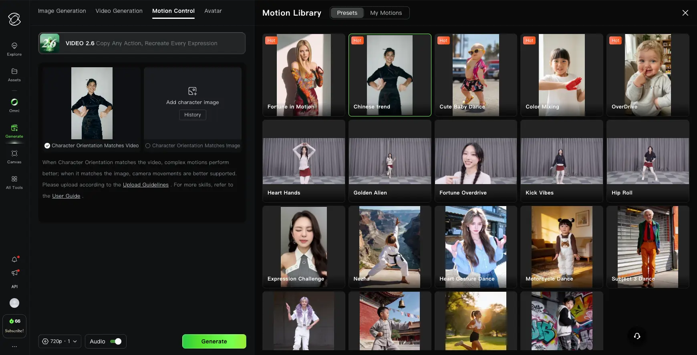Choose the Kick Vibes preset
This screenshot has width=697, height=355.
[x=562, y=161]
